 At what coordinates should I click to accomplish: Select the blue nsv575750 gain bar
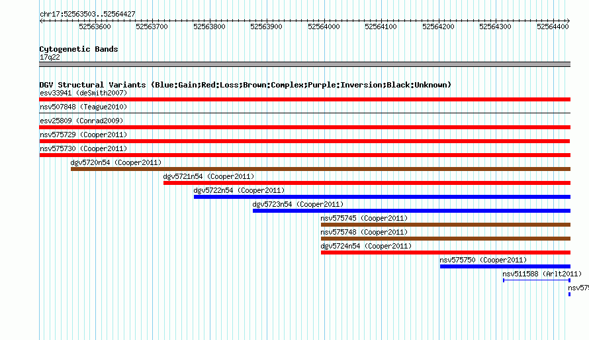(505, 266)
